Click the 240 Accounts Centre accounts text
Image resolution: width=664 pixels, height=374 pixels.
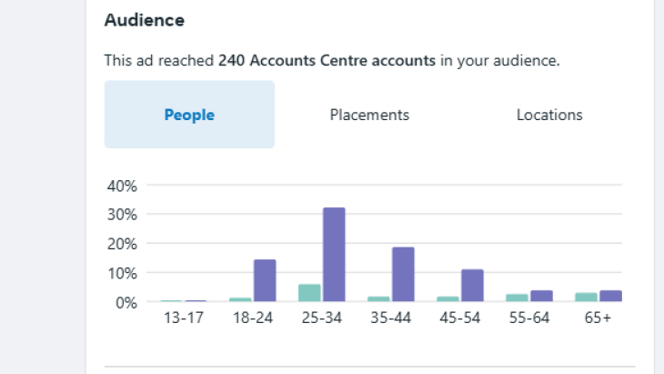[327, 61]
